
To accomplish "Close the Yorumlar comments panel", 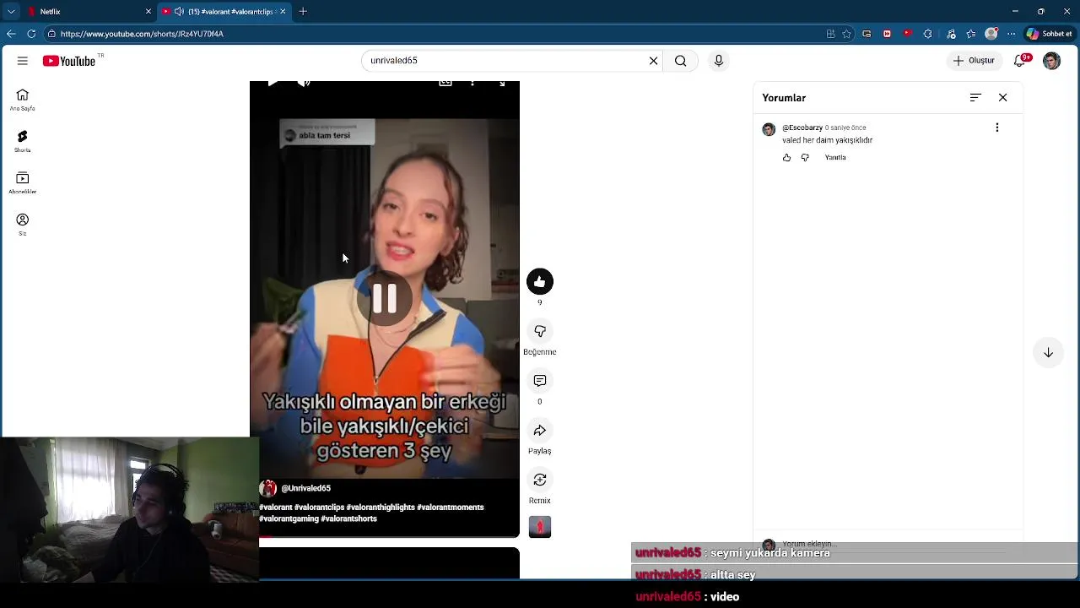I will 1003,98.
